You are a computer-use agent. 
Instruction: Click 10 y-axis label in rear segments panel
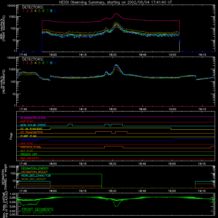click(14, 94)
